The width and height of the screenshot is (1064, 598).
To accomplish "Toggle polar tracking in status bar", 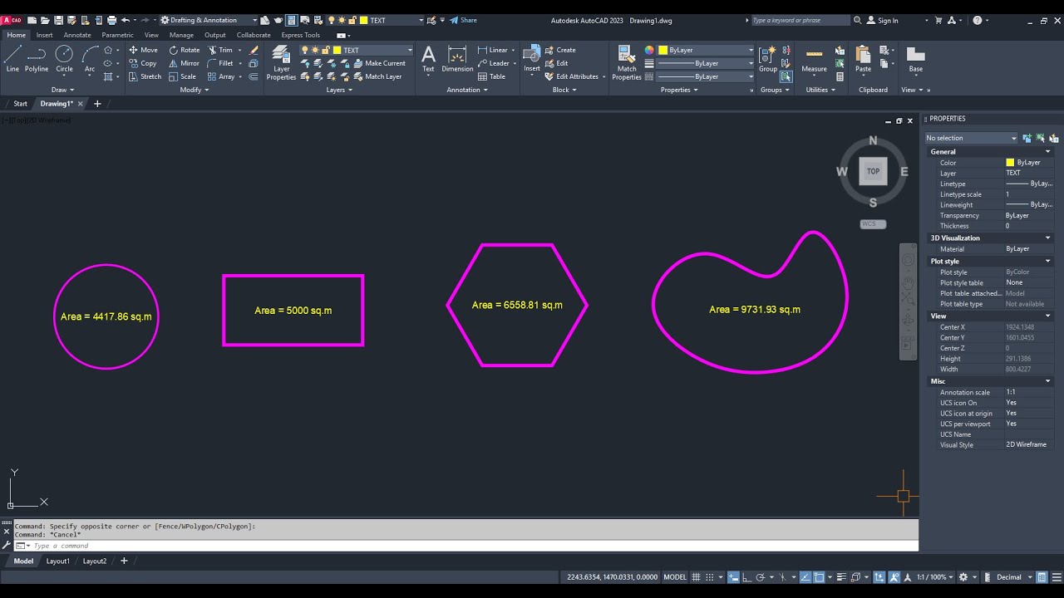I will click(x=761, y=577).
